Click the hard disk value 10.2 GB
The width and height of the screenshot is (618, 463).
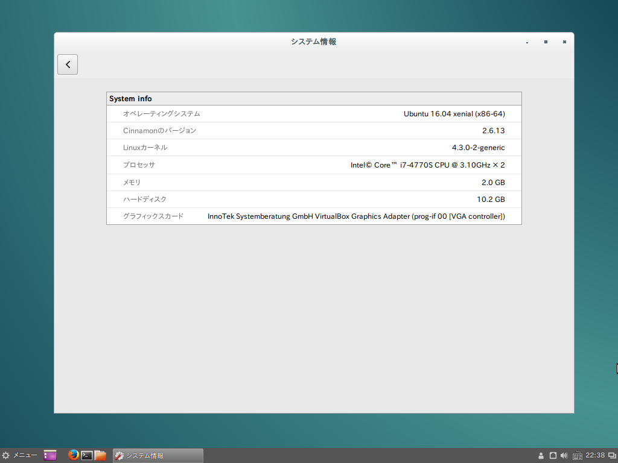click(491, 199)
